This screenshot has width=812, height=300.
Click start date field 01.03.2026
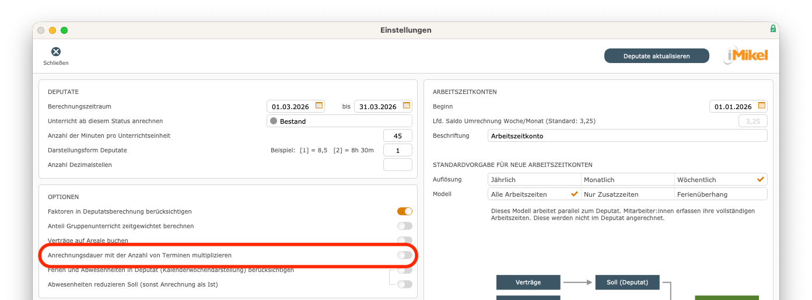coord(296,106)
